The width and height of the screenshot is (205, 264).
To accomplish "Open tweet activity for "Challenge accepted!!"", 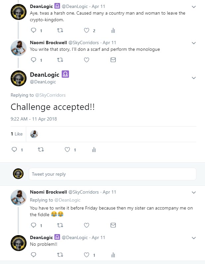I will coord(94,150).
